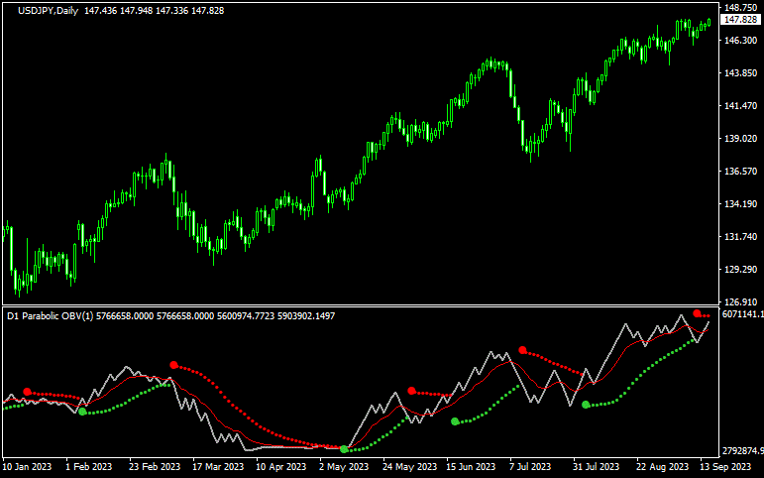This screenshot has width=764, height=478.
Task: Select the large red dot near 24 May 2023
Action: click(411, 391)
